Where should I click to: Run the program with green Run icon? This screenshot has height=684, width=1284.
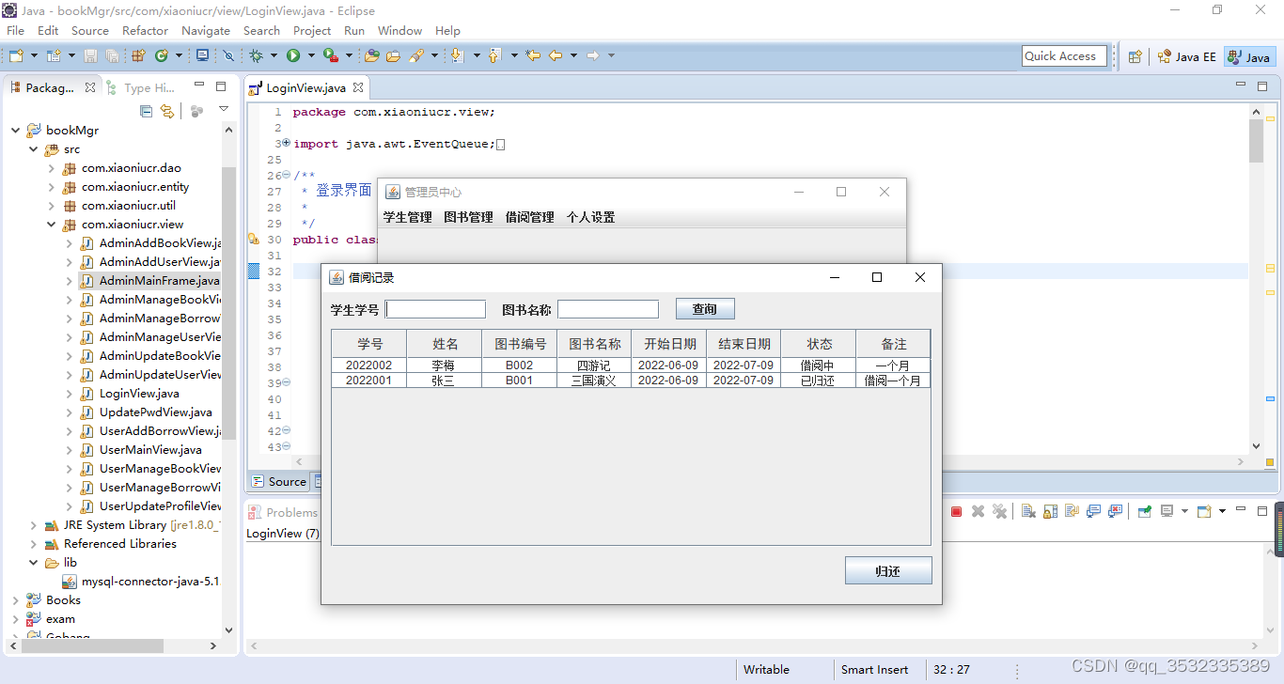pyautogui.click(x=293, y=56)
